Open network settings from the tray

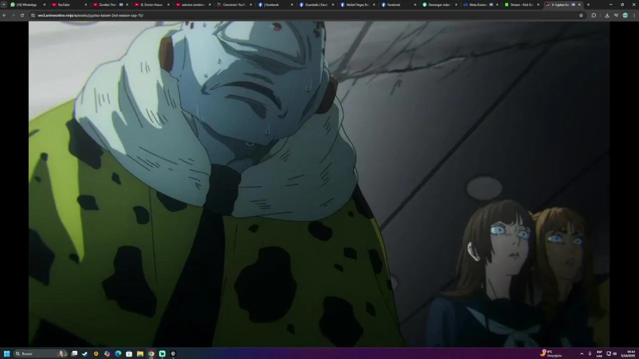coord(609,354)
